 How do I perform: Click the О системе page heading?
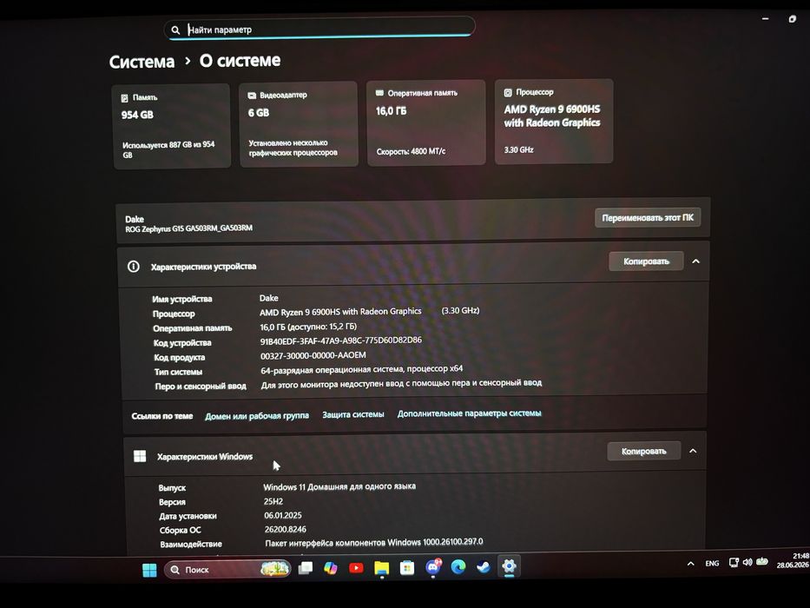coord(240,61)
